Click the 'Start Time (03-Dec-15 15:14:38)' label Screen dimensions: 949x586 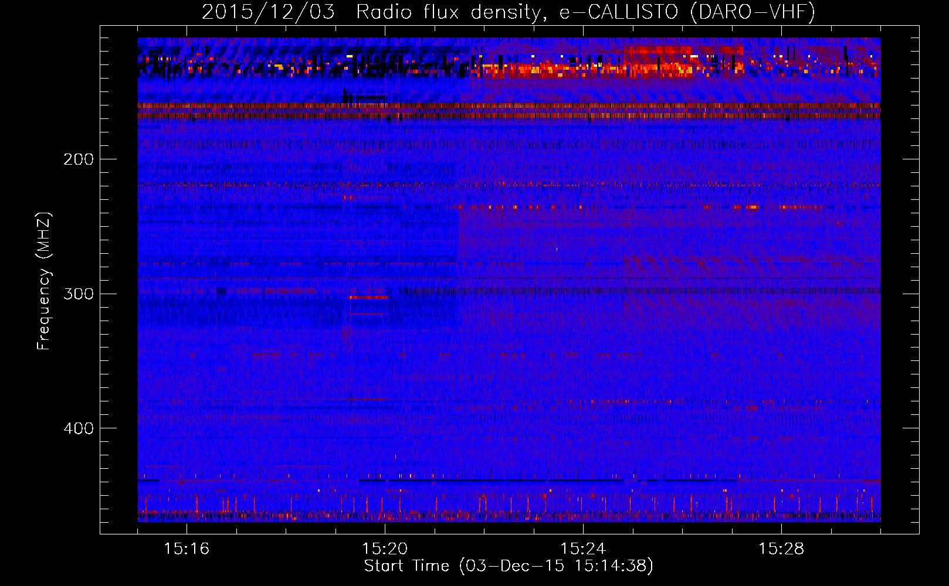(509, 566)
